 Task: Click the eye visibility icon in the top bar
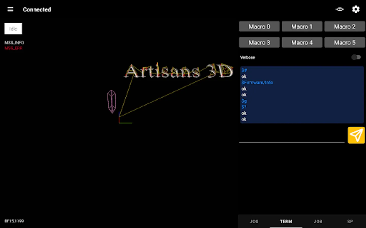(340, 9)
